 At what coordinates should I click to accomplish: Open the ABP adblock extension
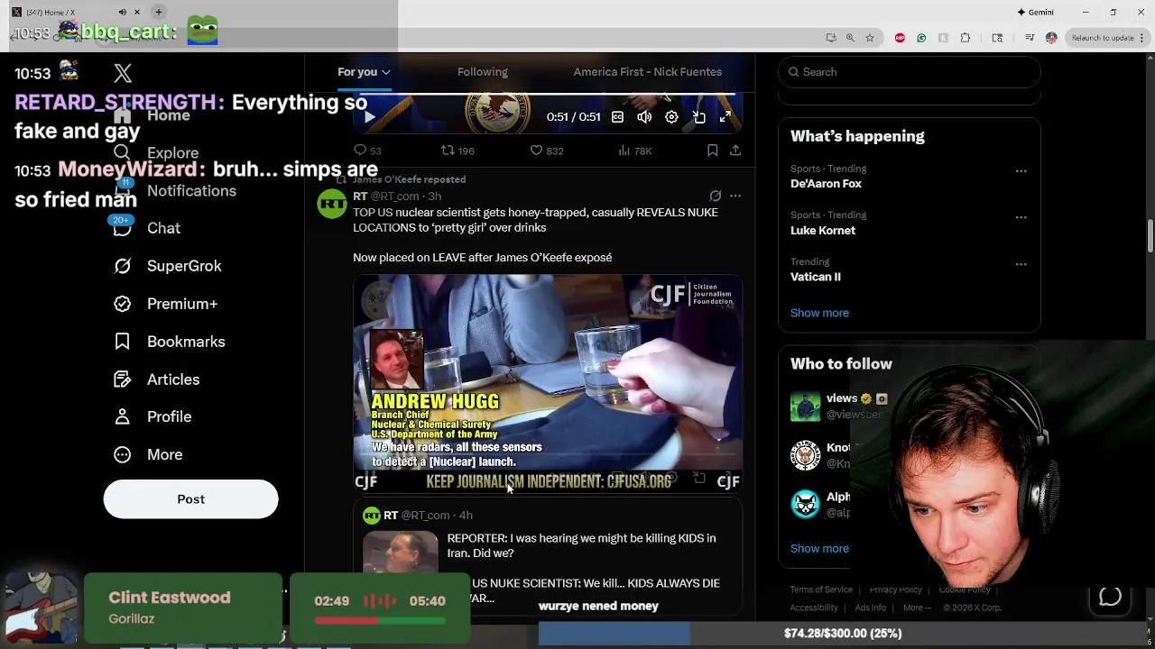coord(900,38)
